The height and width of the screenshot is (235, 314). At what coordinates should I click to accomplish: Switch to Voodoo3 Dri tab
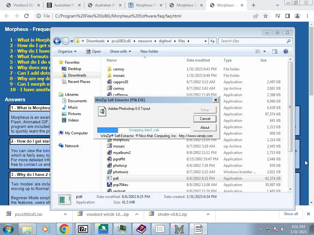pyautogui.click(x=23, y=5)
